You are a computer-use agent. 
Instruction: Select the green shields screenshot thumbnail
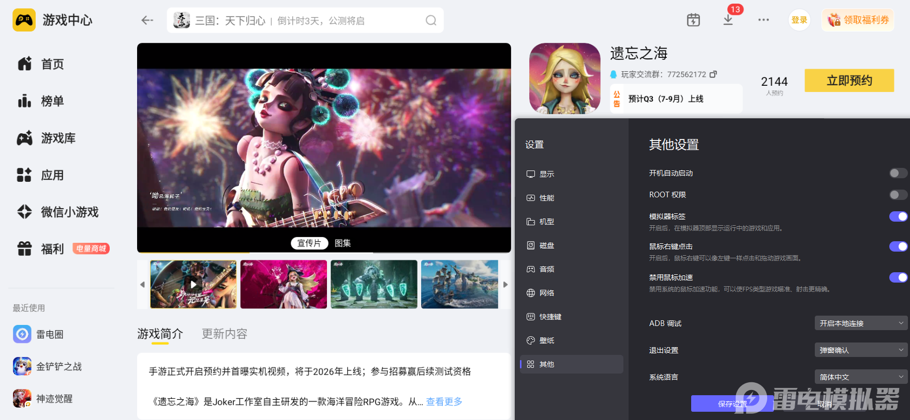tap(374, 284)
